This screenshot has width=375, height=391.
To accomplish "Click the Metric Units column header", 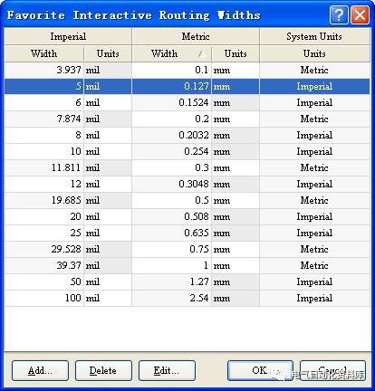I will (236, 53).
